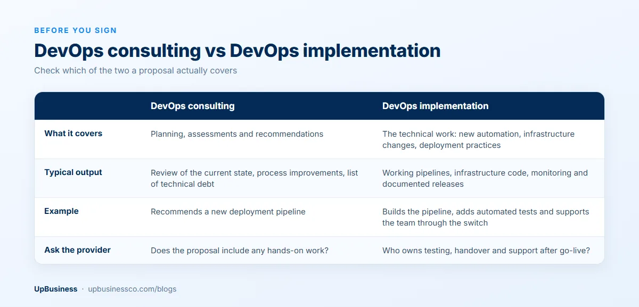
Task: Click the 'UpBusiness' brand name in footer
Action: point(55,289)
